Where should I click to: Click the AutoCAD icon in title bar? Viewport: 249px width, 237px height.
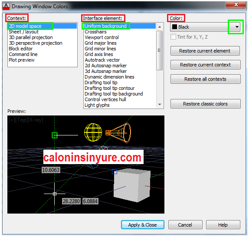pyautogui.click(x=6, y=7)
